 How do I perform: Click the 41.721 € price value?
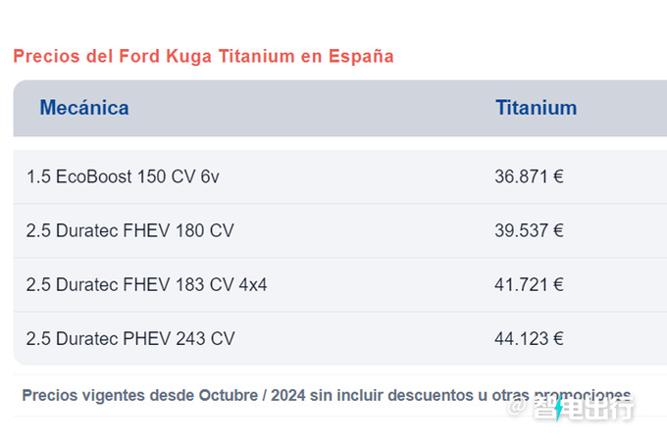pos(529,284)
